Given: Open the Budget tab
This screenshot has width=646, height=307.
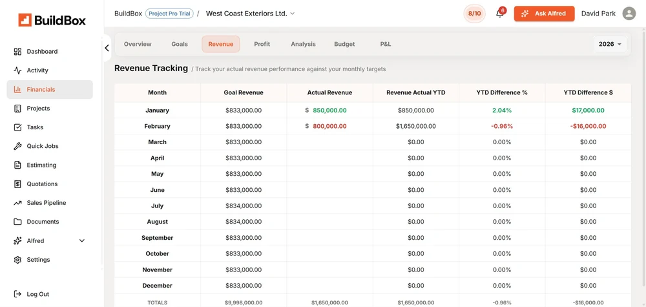Looking at the screenshot, I should 344,44.
